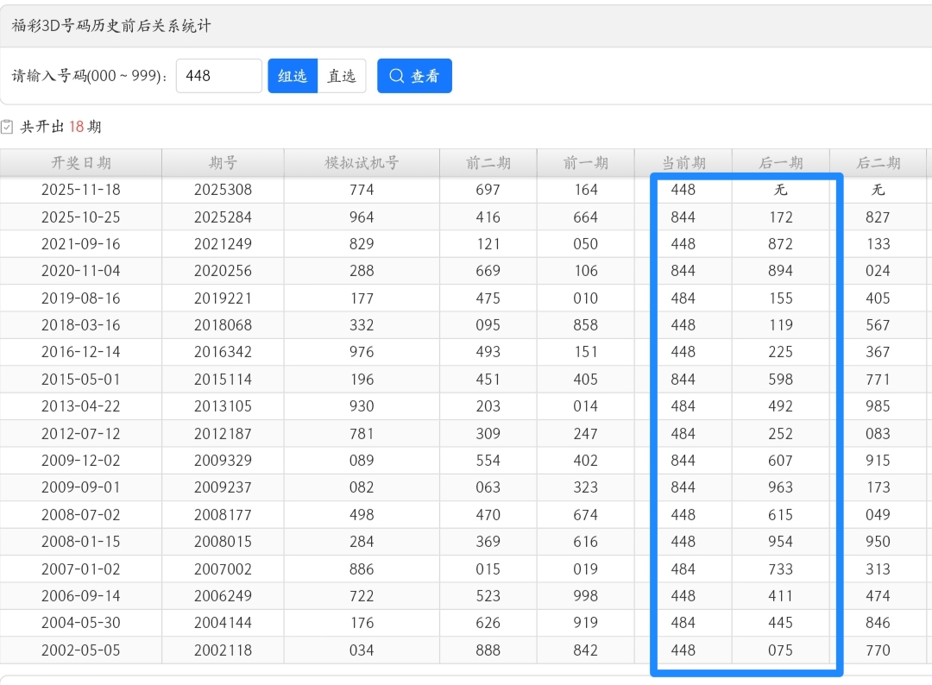Select issue number 2002118
The height and width of the screenshot is (685, 932).
223,650
